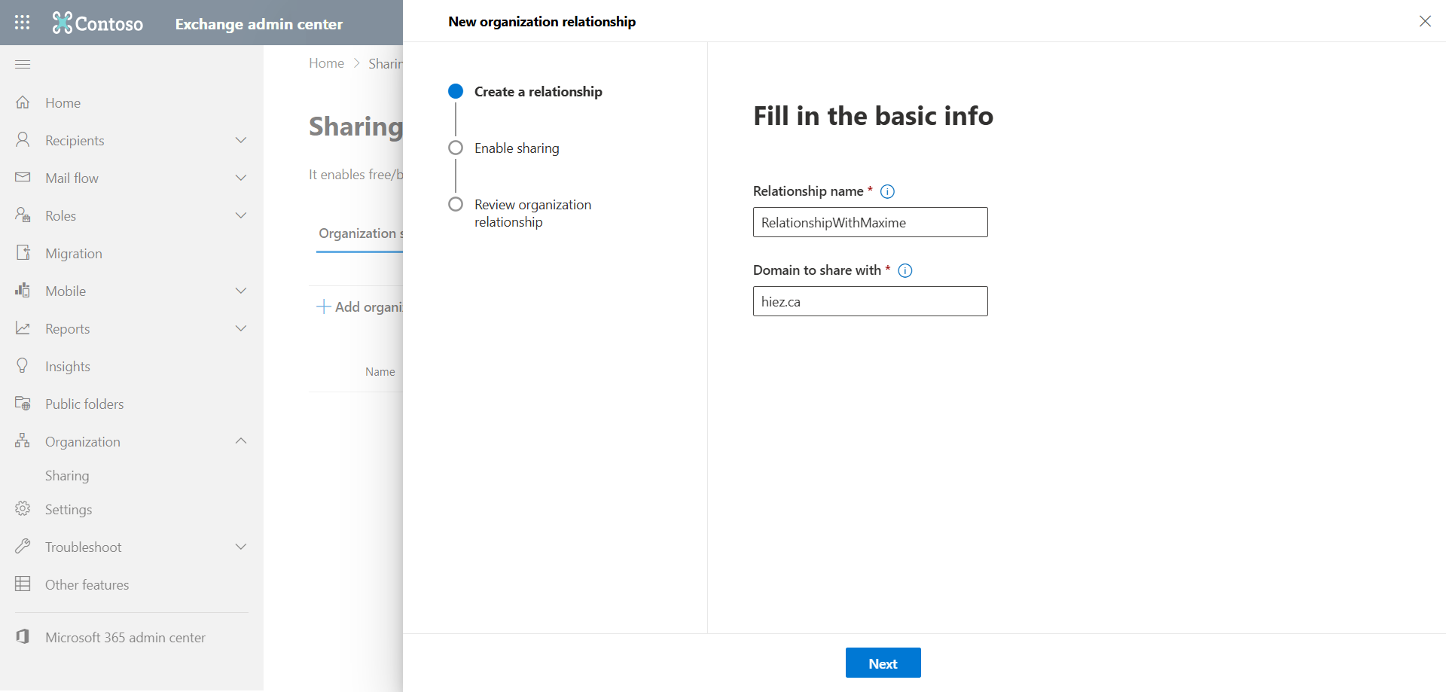Screen dimensions: 1446x692
Task: Close the New organization relationship panel
Action: [x=1425, y=21]
